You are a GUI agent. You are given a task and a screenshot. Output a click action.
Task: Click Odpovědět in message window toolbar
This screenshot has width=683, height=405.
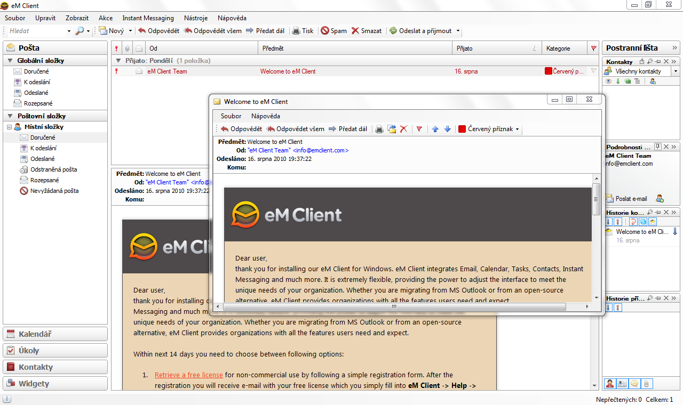pos(241,129)
